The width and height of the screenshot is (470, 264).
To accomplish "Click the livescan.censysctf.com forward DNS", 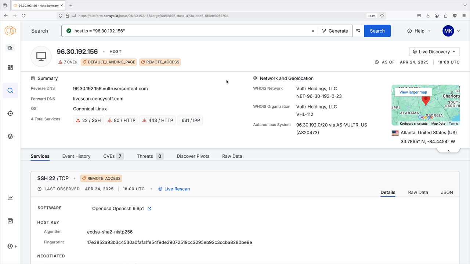I will [x=98, y=99].
